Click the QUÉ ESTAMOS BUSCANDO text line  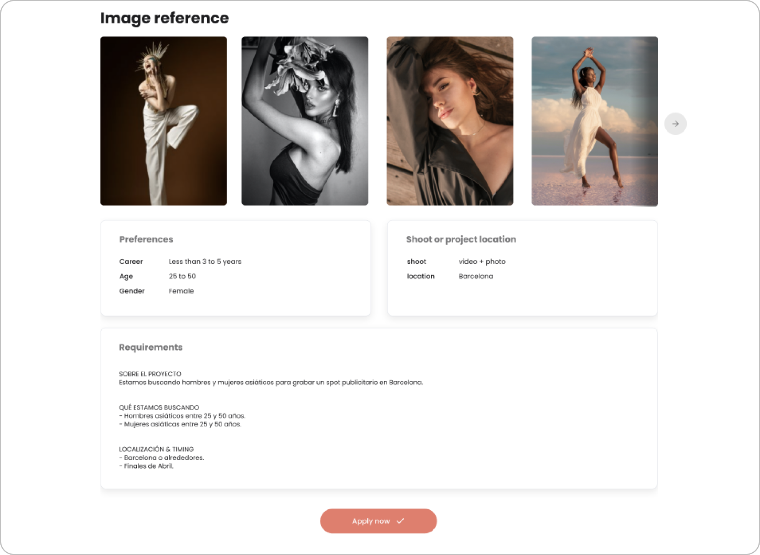[x=159, y=407]
